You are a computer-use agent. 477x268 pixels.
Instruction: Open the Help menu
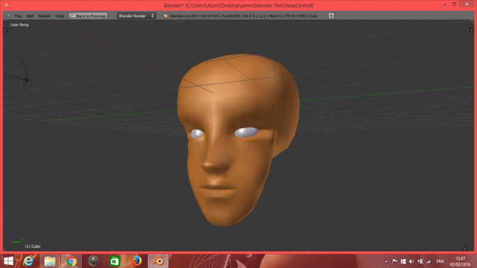pyautogui.click(x=60, y=15)
